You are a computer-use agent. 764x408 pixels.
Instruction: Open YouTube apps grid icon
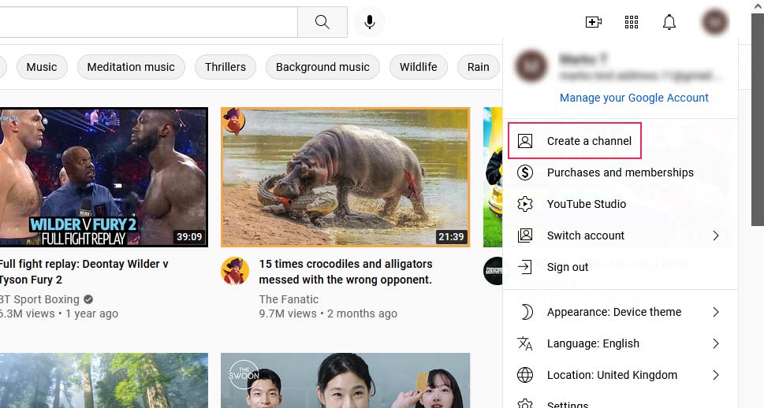[632, 22]
